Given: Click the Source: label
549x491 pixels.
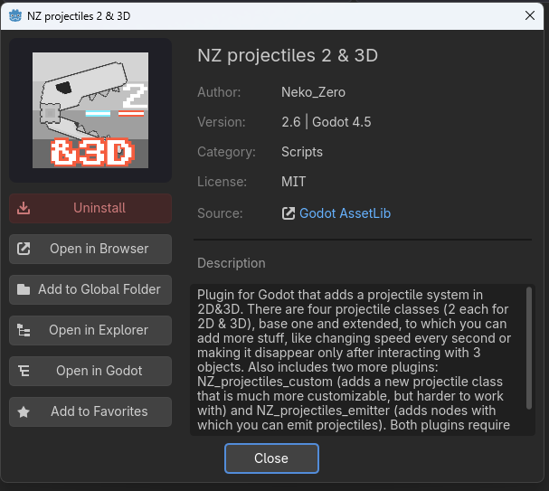Looking at the screenshot, I should tap(220, 213).
